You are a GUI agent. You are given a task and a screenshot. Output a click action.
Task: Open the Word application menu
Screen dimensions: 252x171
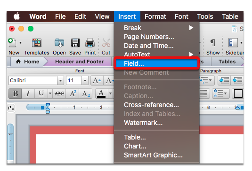click(x=38, y=16)
